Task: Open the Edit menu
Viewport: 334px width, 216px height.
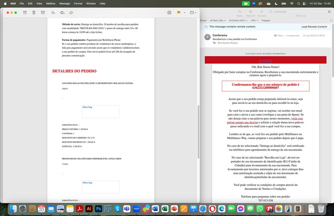Action: pyautogui.click(x=30, y=3)
